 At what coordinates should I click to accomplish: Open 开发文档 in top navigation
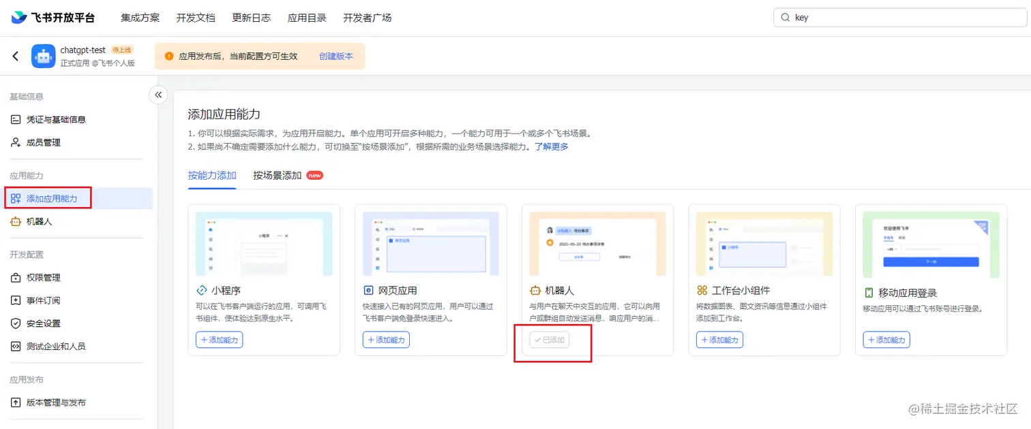(196, 18)
